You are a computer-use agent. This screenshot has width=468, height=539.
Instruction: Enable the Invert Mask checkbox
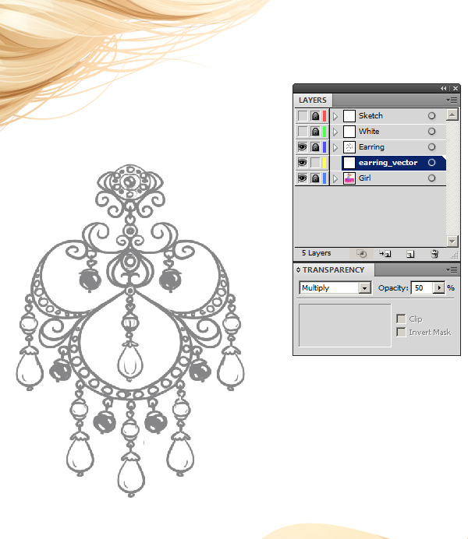coord(401,333)
